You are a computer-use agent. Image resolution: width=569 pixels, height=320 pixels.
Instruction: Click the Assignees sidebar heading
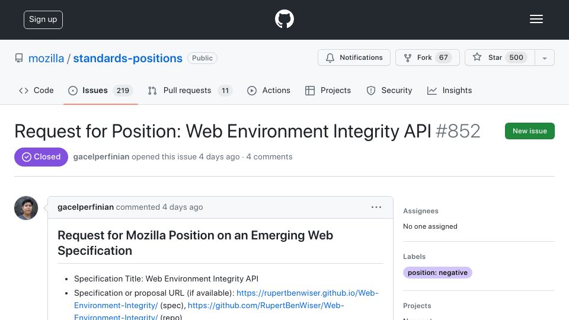tap(421, 211)
